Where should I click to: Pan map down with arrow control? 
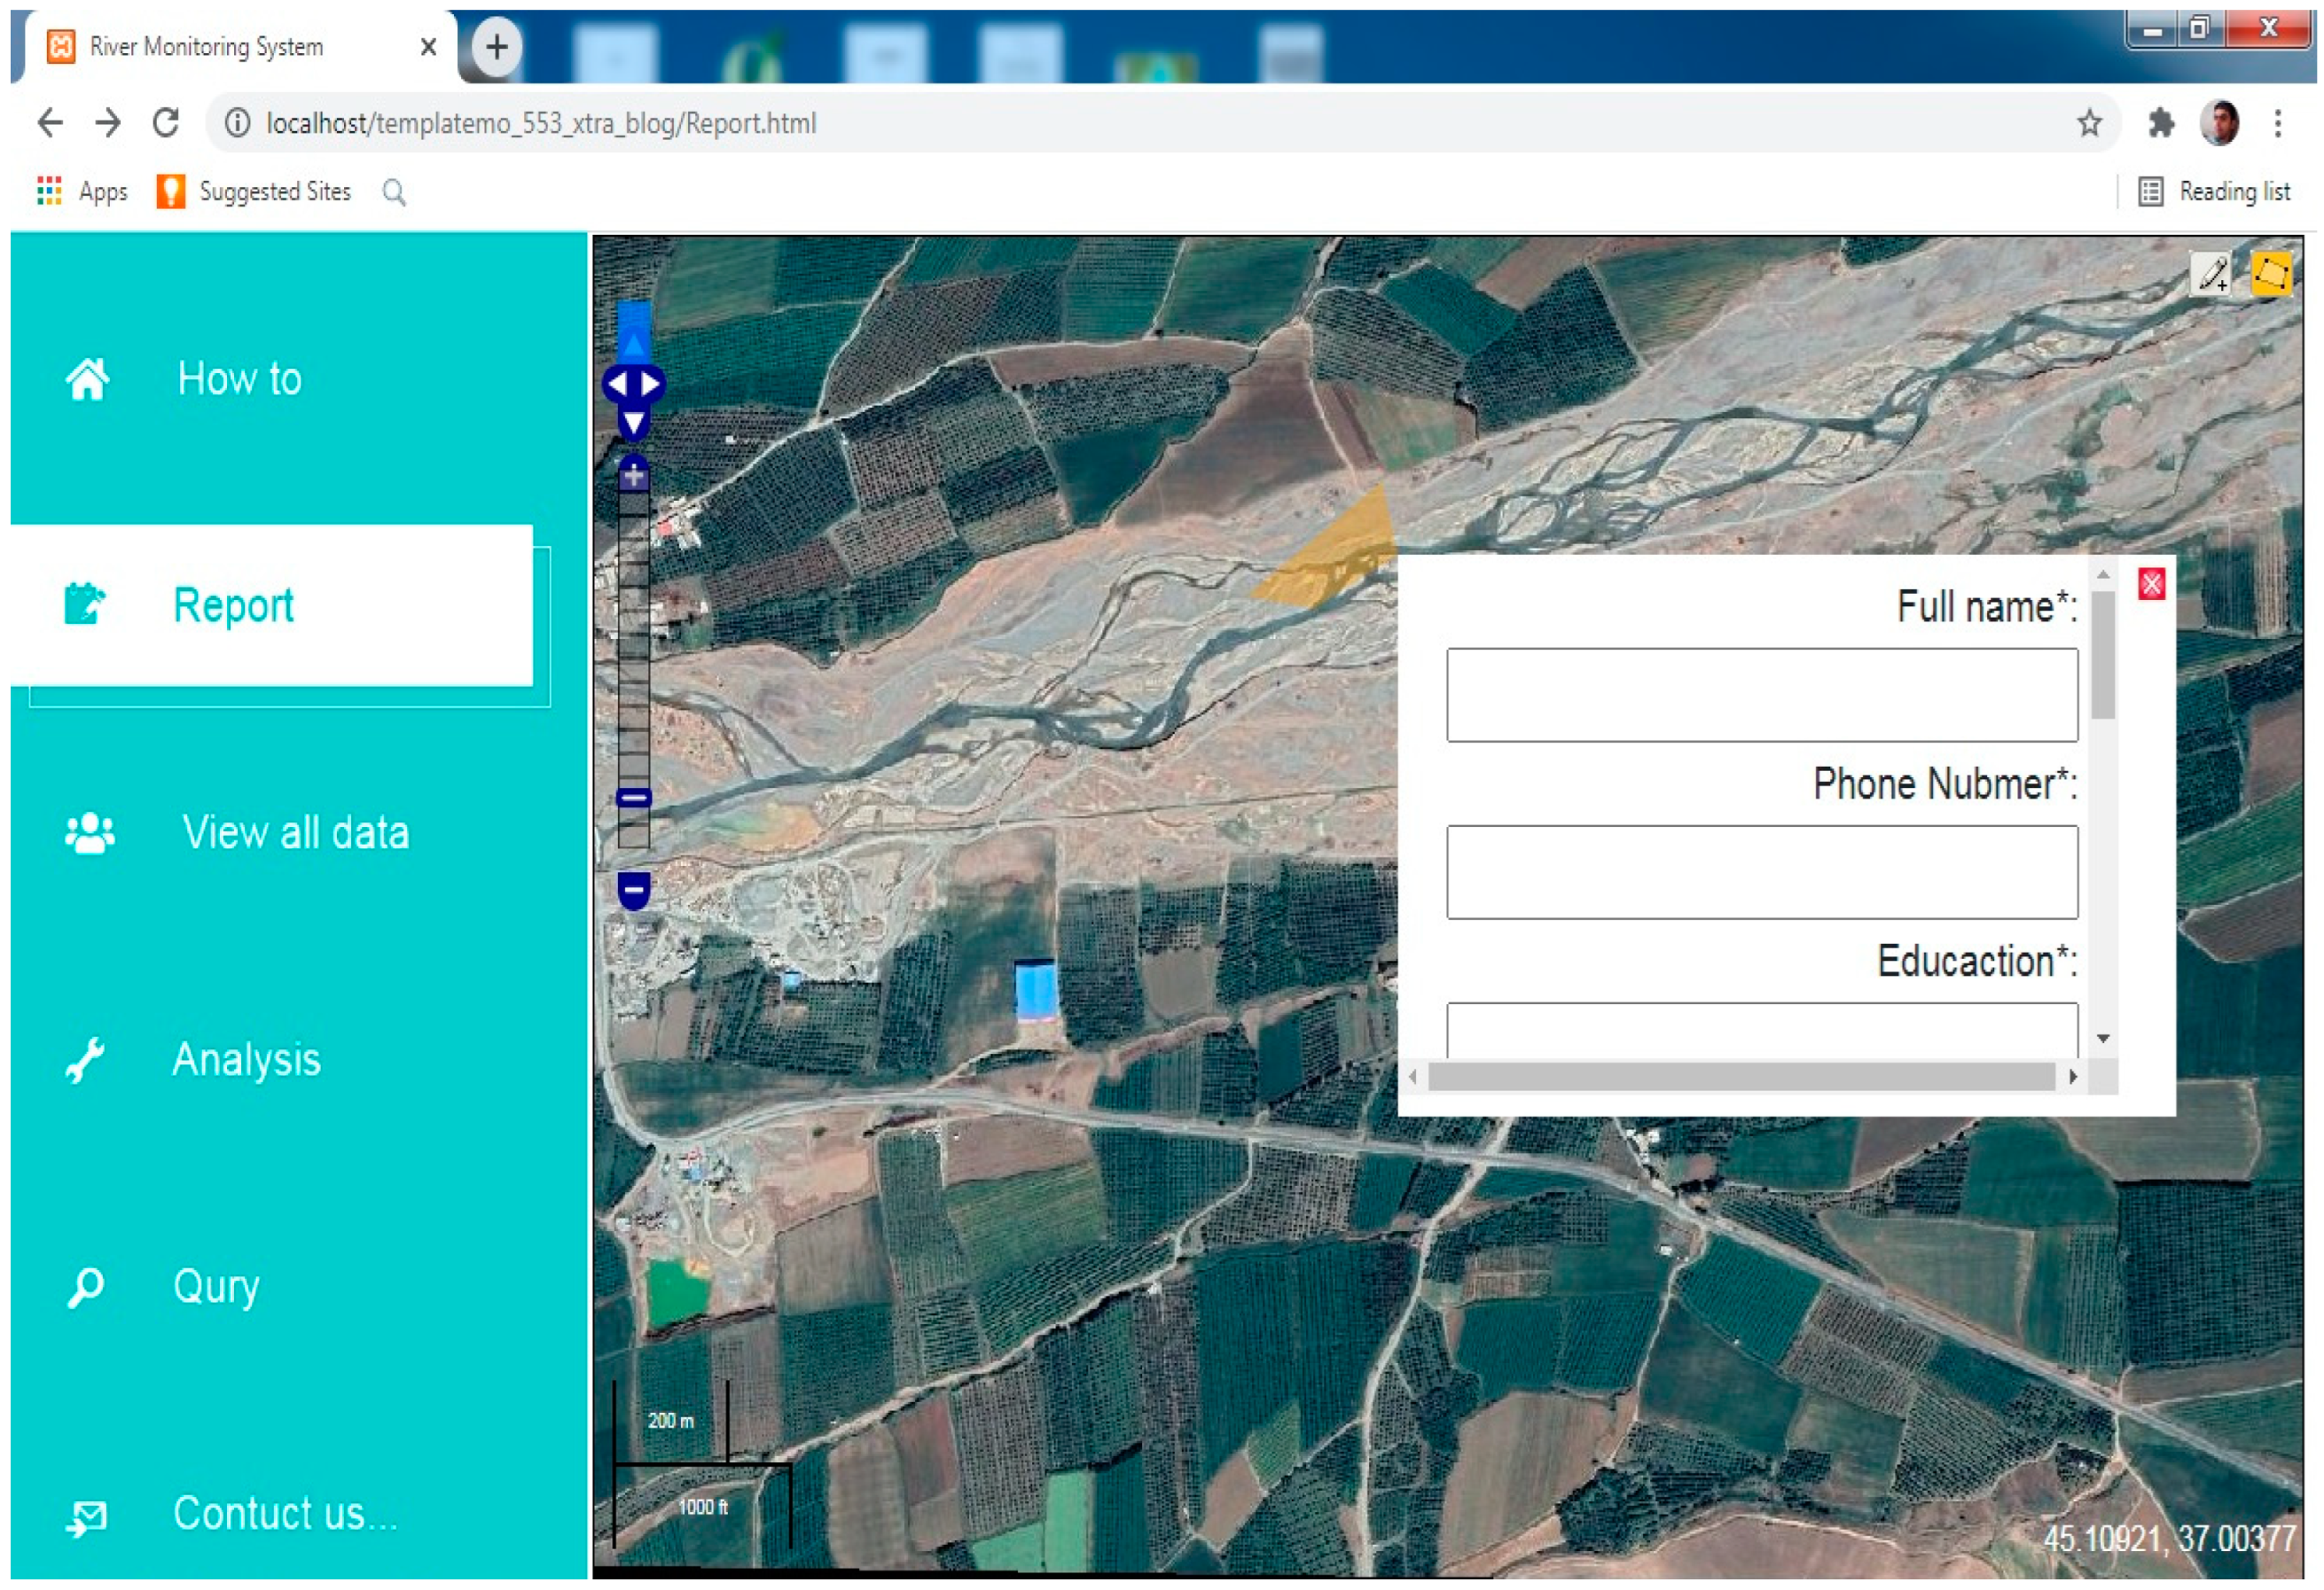click(633, 423)
